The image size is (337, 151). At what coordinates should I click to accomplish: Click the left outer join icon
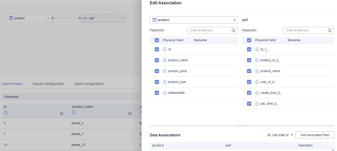pyautogui.click(x=269, y=135)
